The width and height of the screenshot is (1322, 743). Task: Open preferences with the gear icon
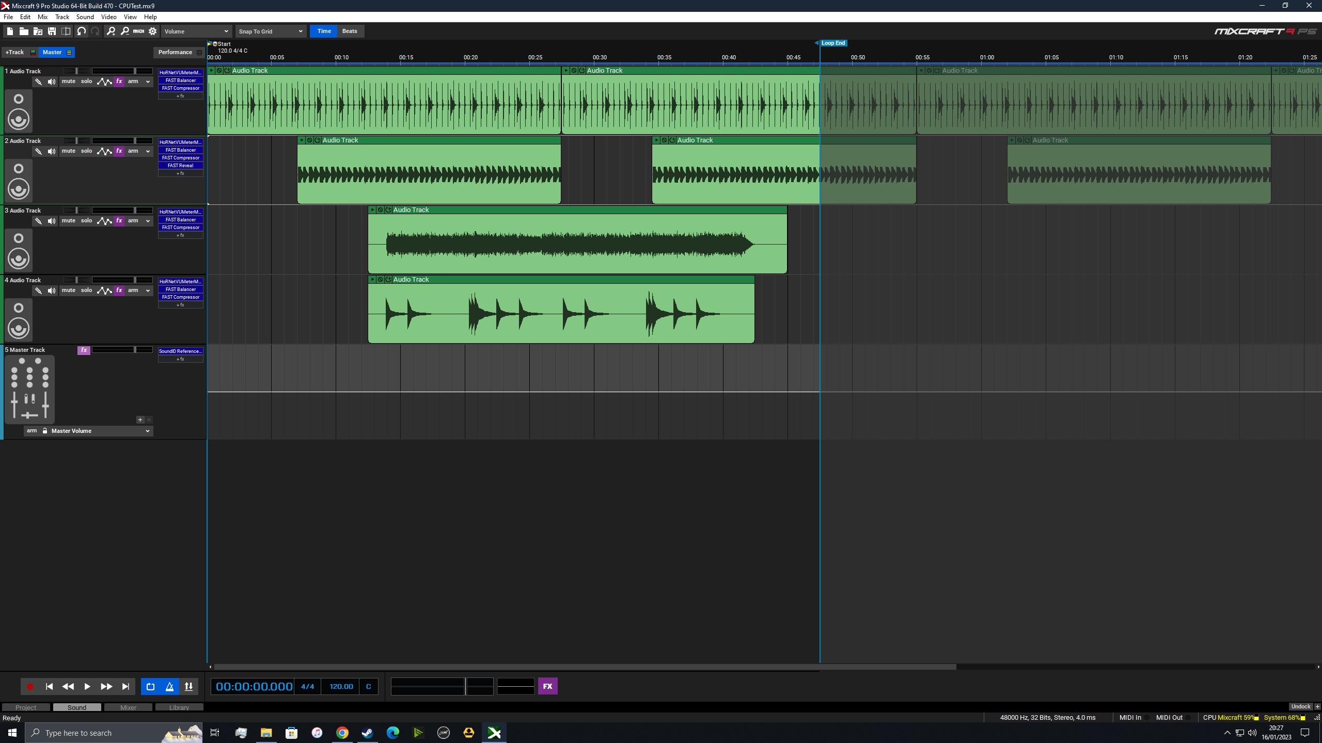[x=153, y=31]
